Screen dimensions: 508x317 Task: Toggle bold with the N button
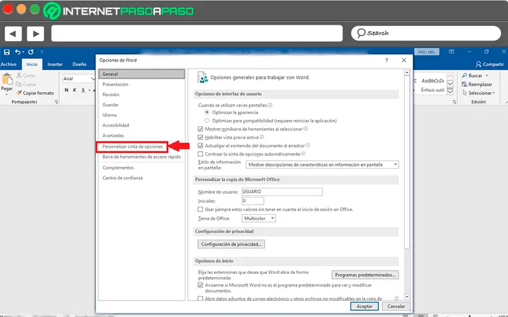(67, 90)
